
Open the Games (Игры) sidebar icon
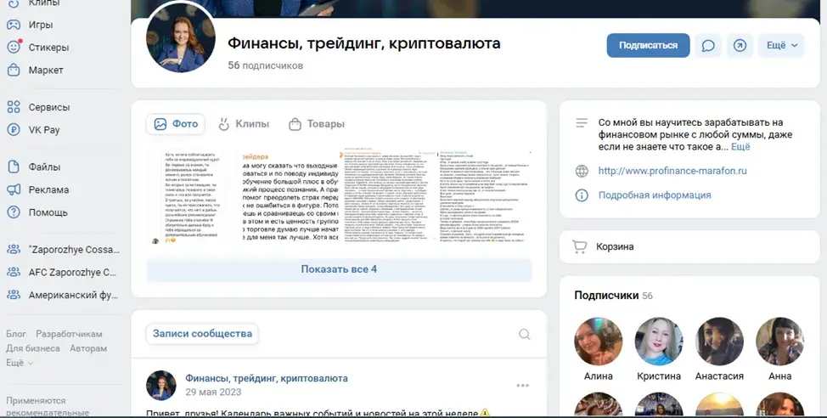14,25
